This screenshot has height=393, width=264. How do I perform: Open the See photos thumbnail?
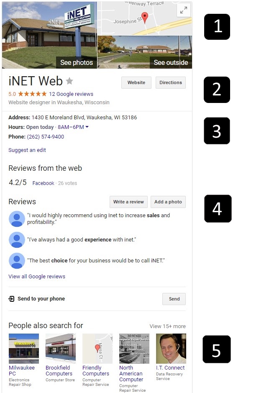click(49, 35)
